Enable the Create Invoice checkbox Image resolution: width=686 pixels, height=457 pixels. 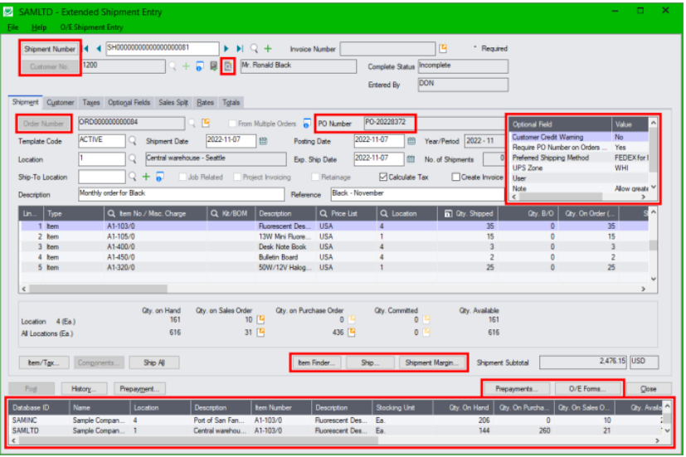click(456, 177)
